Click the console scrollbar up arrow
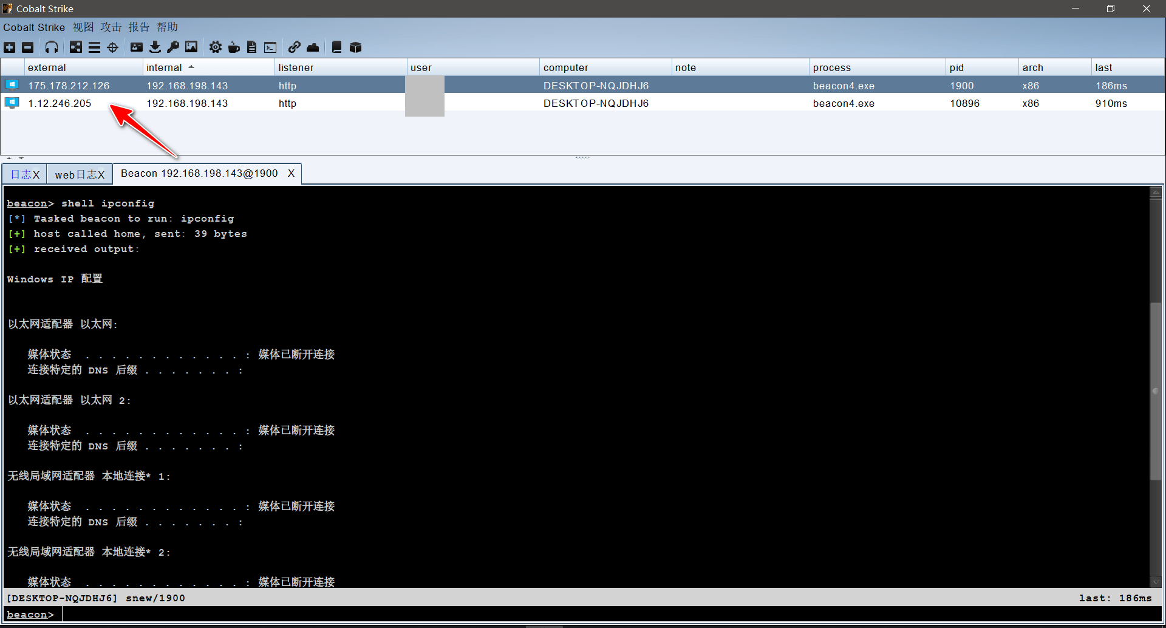 click(1156, 193)
